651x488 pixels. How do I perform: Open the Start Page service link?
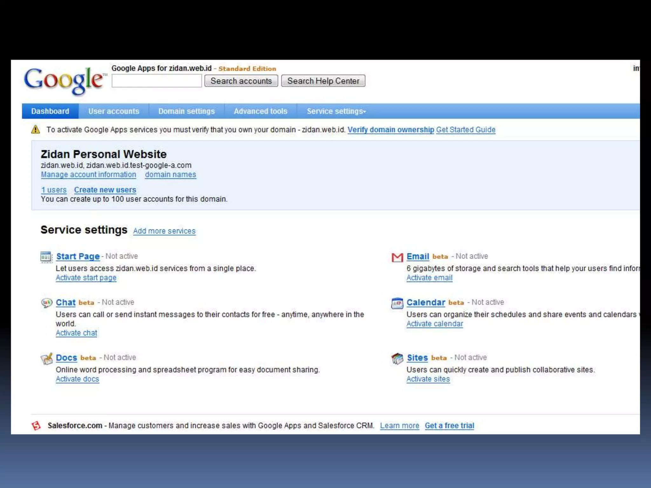(x=78, y=256)
